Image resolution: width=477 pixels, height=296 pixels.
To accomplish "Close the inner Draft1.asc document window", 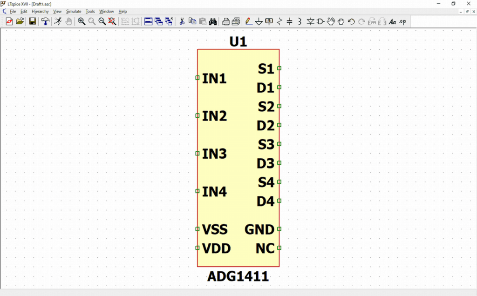I will (473, 12).
